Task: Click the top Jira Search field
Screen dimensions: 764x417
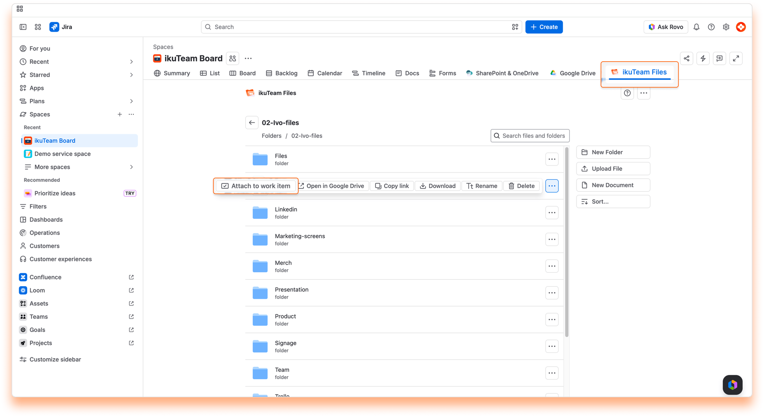Action: click(361, 27)
